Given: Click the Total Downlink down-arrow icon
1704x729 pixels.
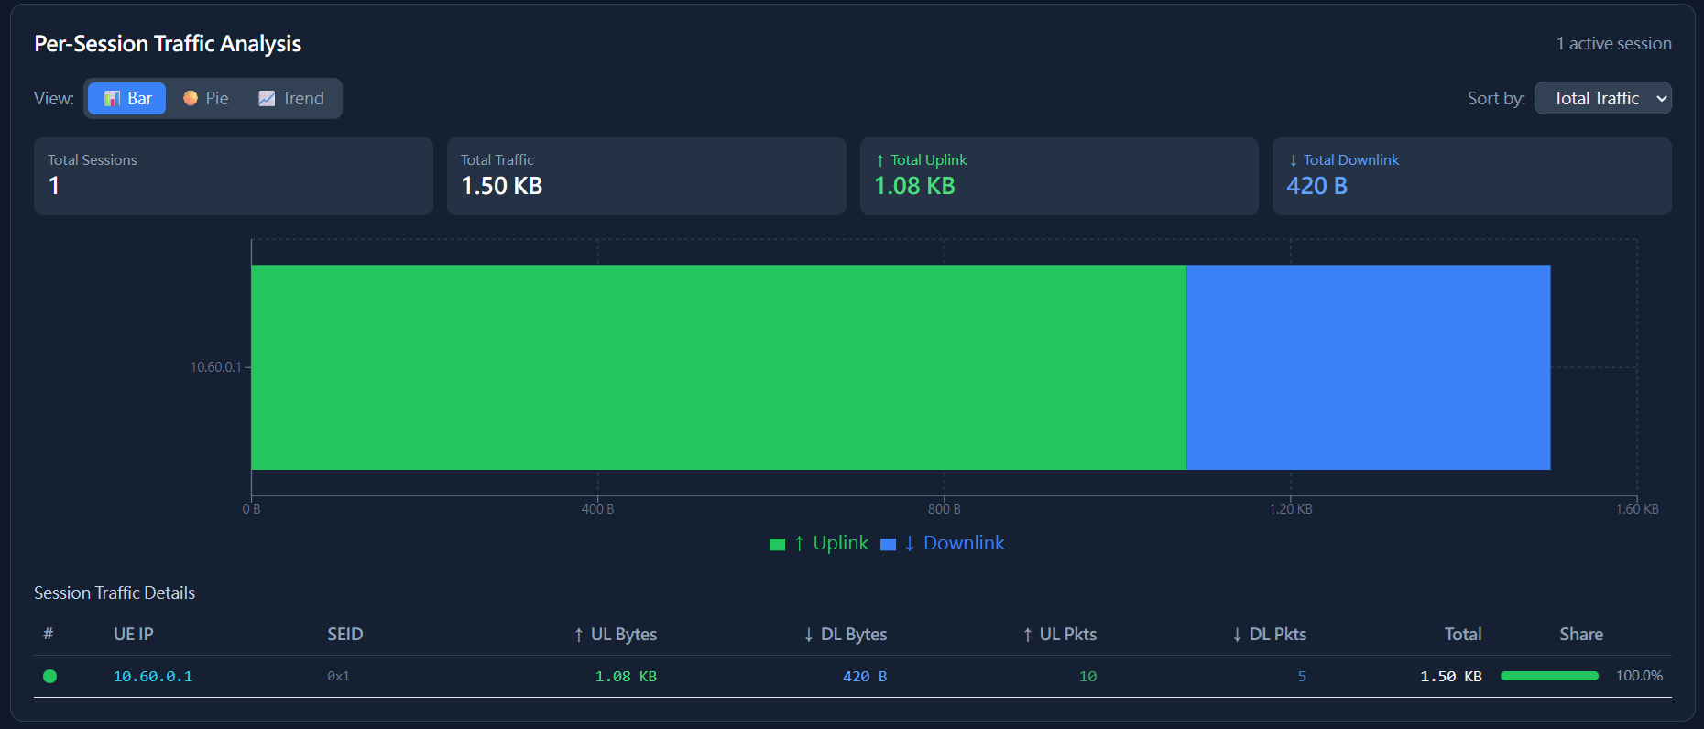Looking at the screenshot, I should 1293,160.
